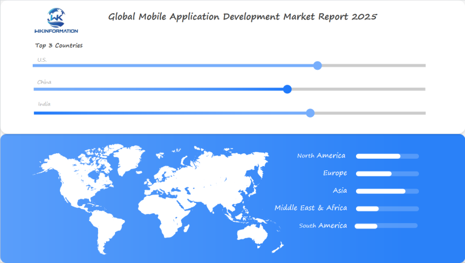Click the India country label
The image size is (465, 263).
pyautogui.click(x=44, y=104)
